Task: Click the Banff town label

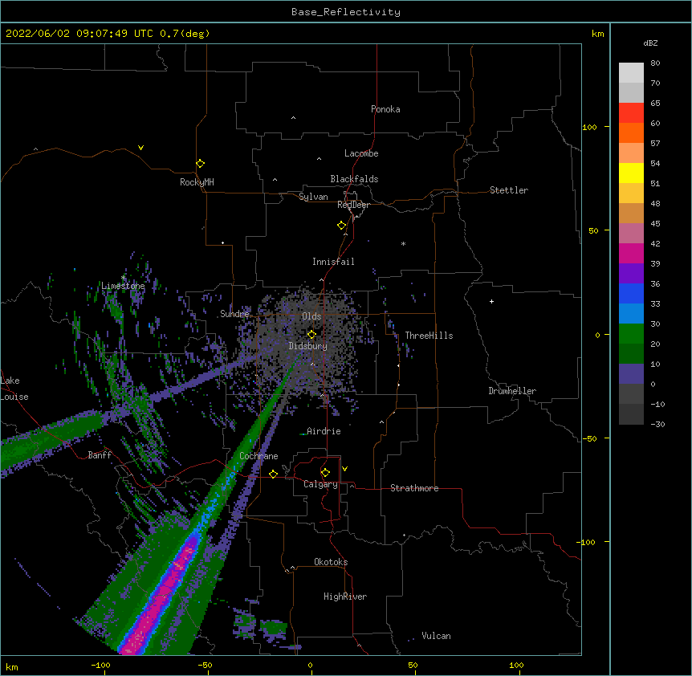Action: (x=100, y=455)
